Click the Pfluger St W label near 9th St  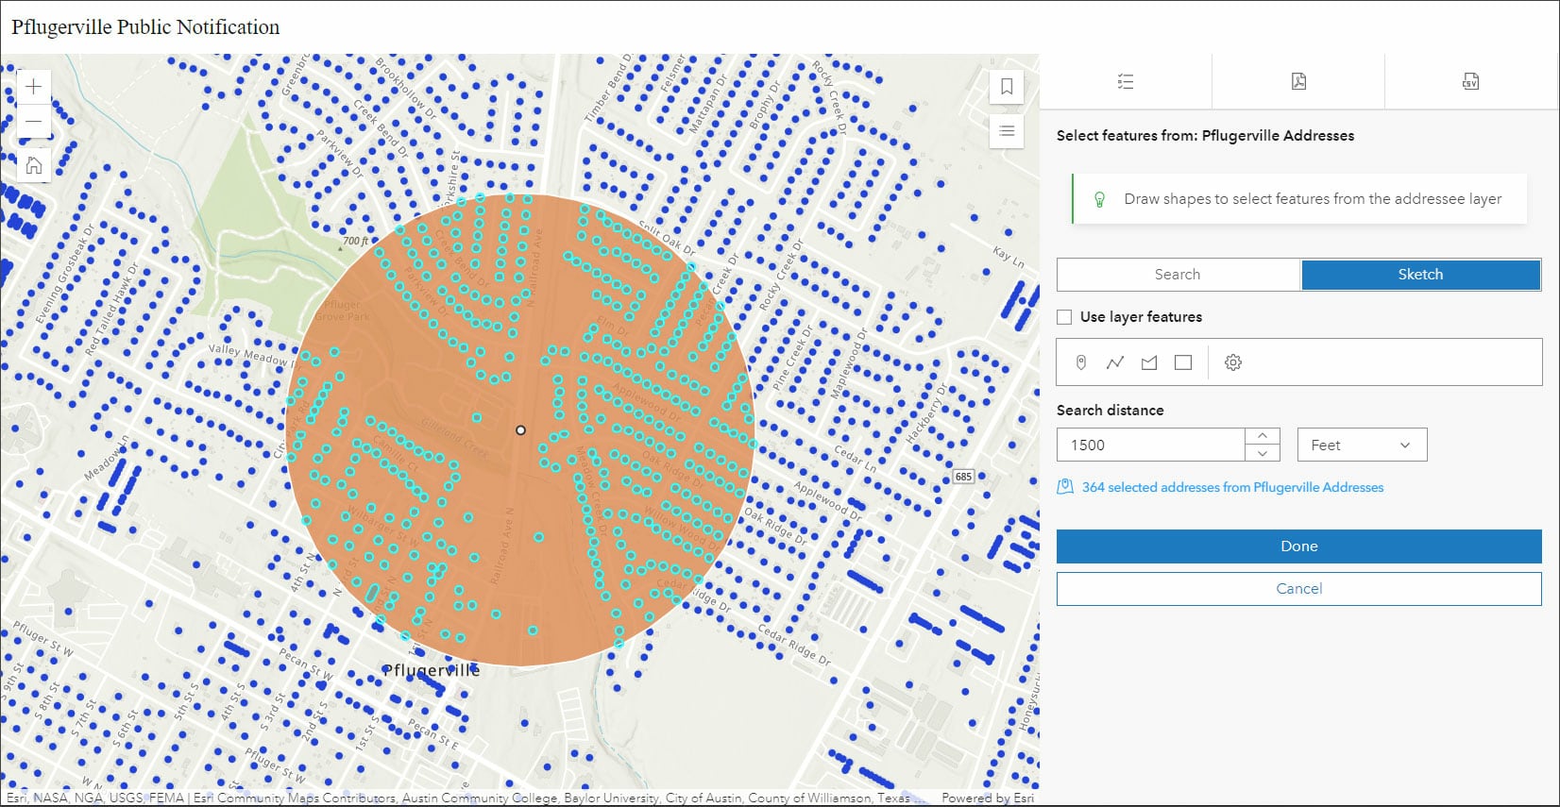tap(42, 638)
